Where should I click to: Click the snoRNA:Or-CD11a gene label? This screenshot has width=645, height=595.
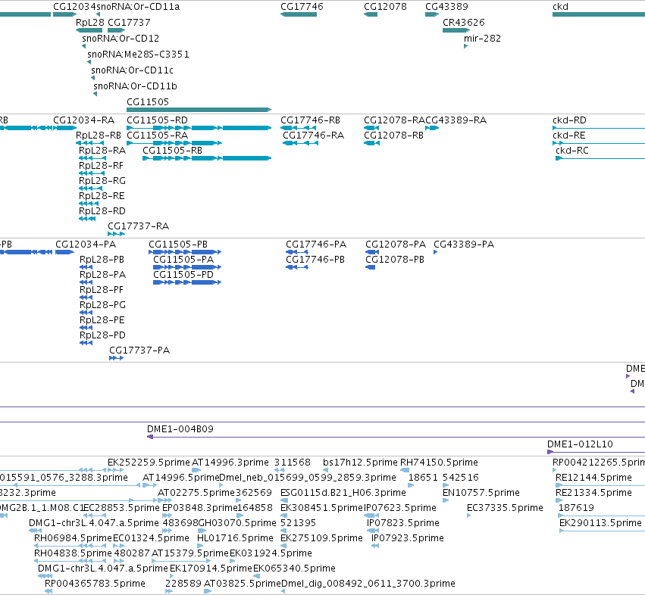coord(138,7)
